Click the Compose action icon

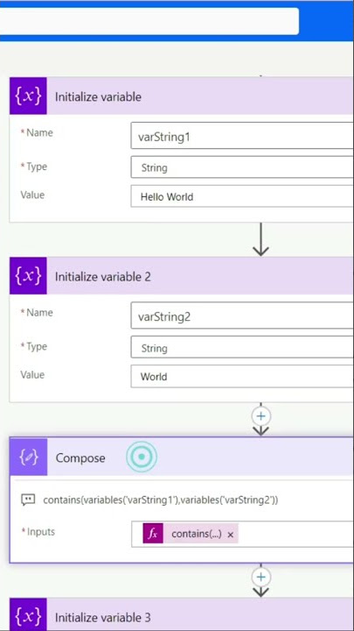pos(28,457)
